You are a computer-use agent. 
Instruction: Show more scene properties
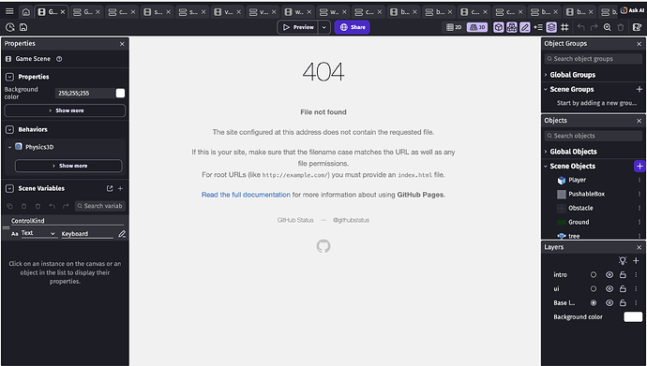click(65, 110)
